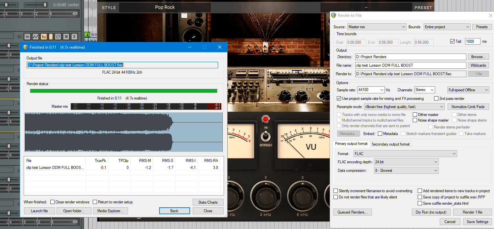This screenshot has height=229, width=494.
Task: Open the Full-speed Offline dropdown
Action: 468,90
